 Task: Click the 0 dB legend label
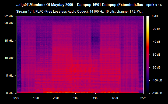click(x=155, y=16)
